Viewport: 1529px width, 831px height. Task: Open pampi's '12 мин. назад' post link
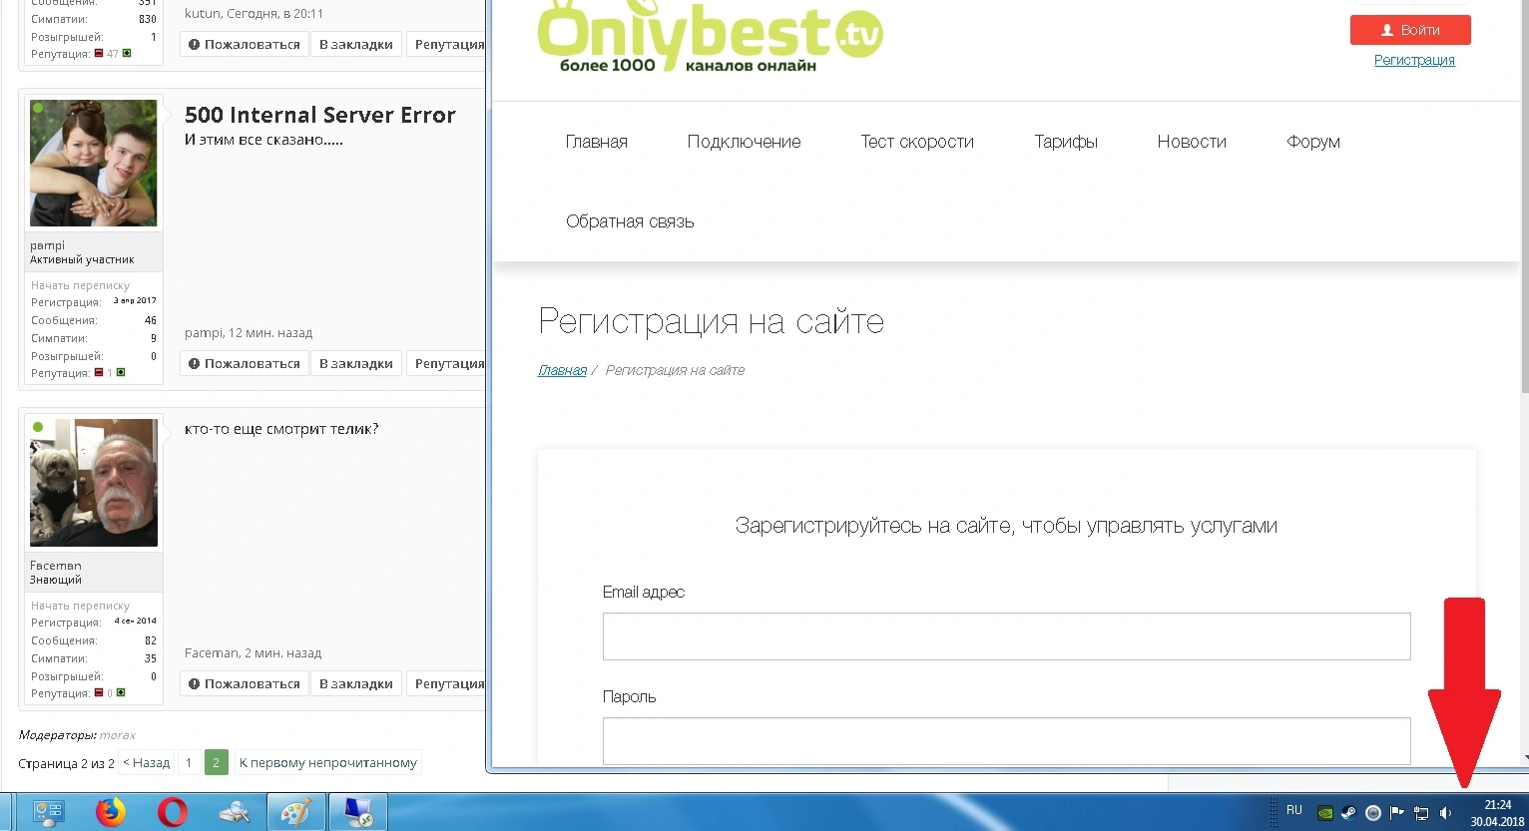click(x=269, y=333)
